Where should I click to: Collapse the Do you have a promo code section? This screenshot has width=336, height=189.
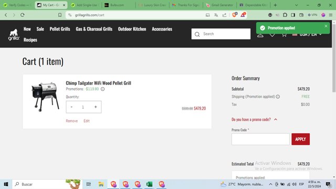254,119
